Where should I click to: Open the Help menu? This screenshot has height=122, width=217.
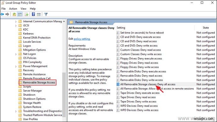(33, 9)
